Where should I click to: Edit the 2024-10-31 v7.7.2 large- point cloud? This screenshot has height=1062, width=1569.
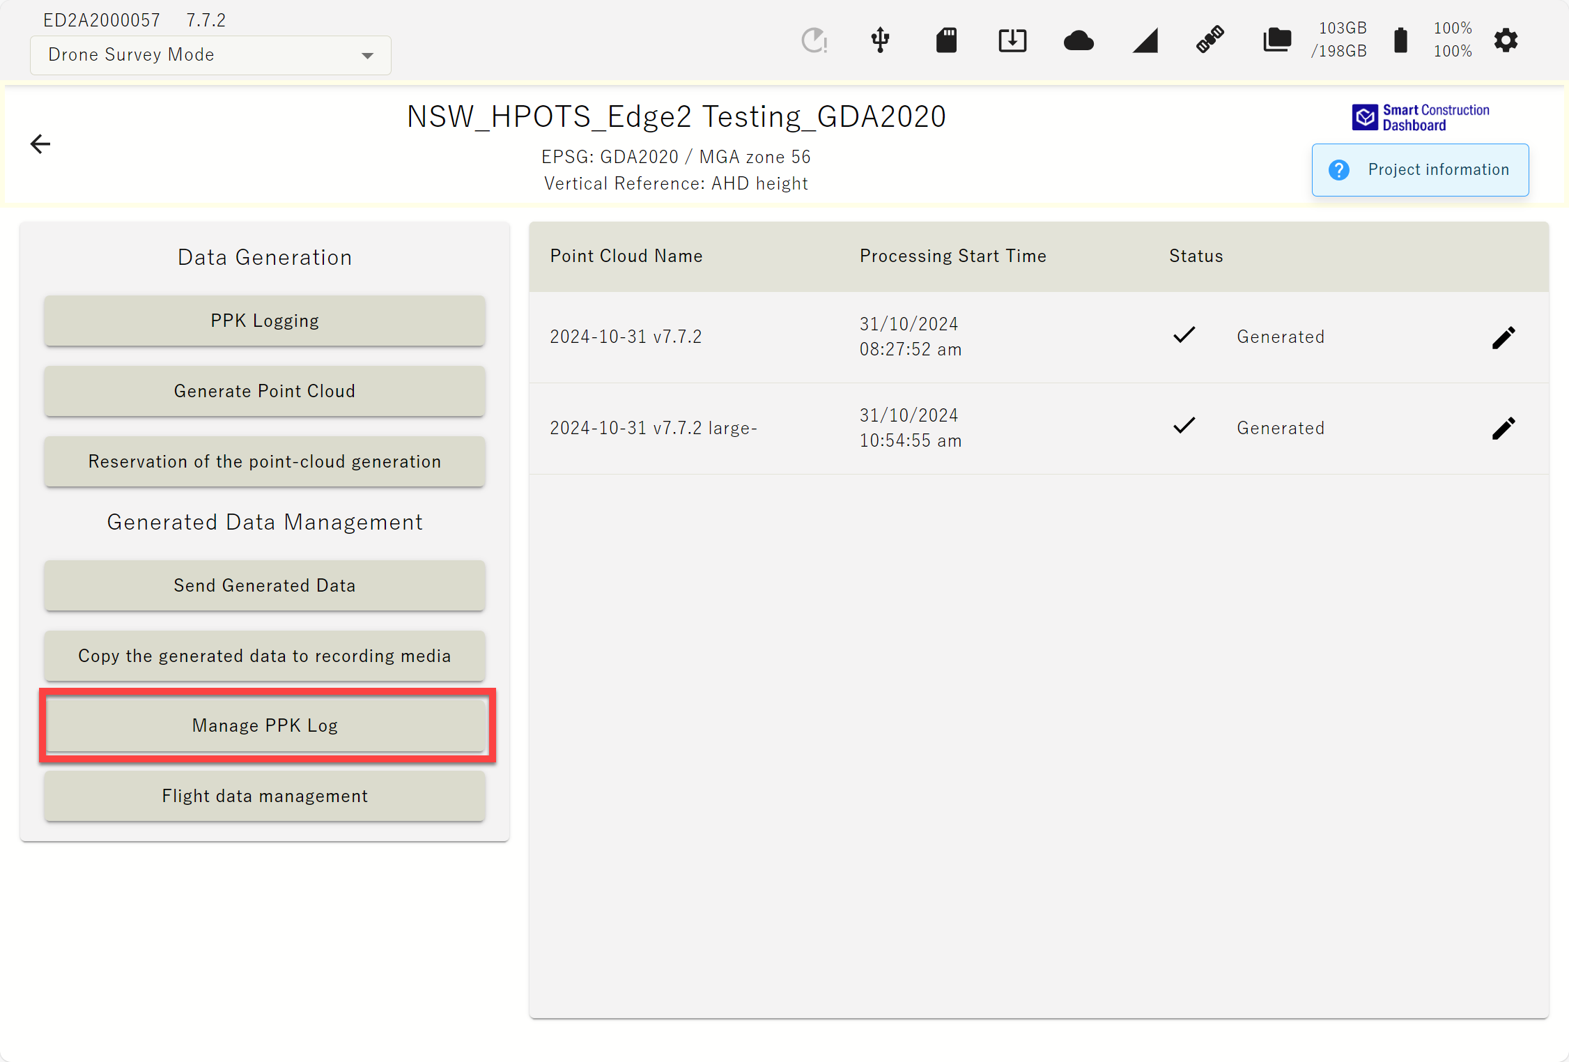1504,428
